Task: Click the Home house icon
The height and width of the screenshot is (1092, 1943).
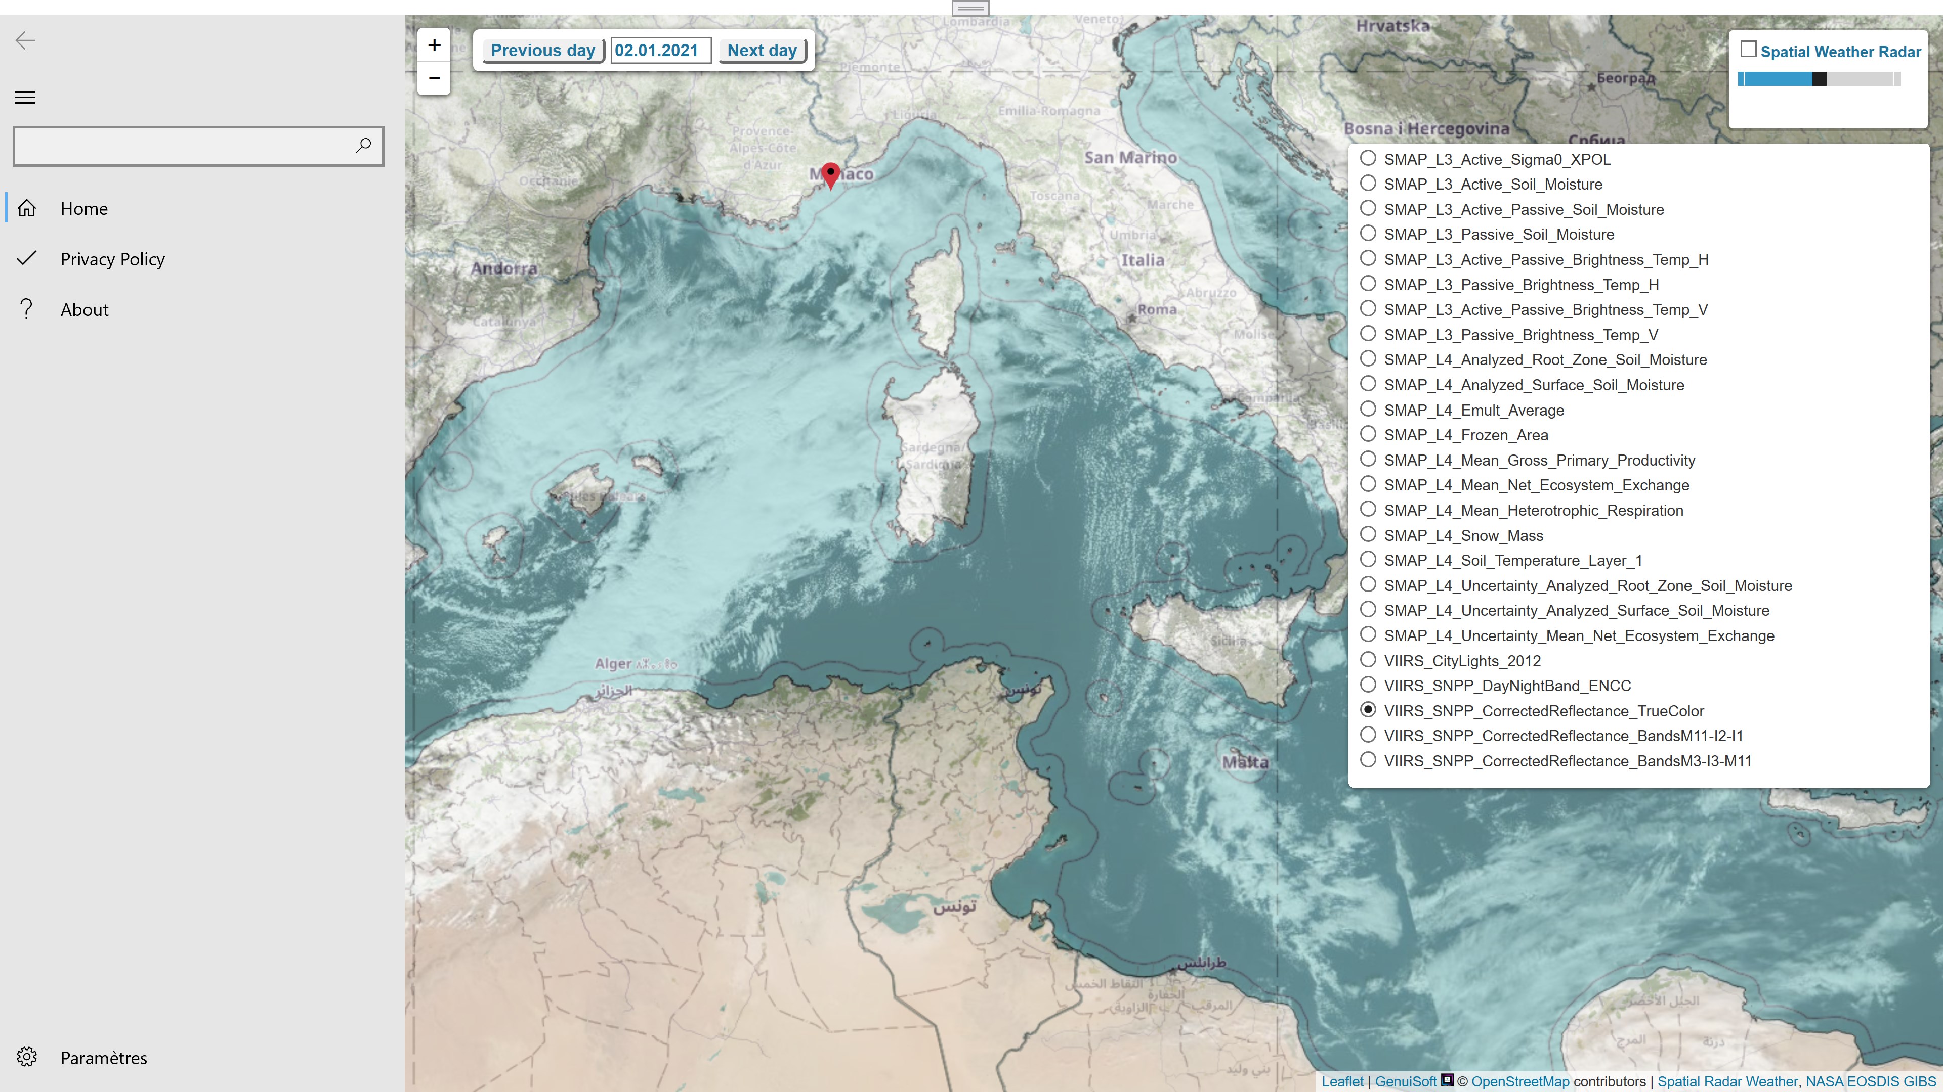Action: click(27, 208)
